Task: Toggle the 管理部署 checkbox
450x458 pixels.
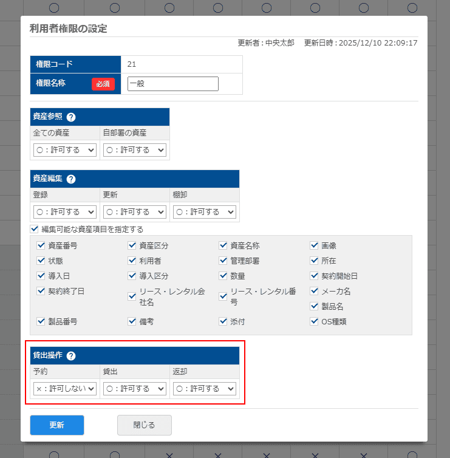Action: 223,261
